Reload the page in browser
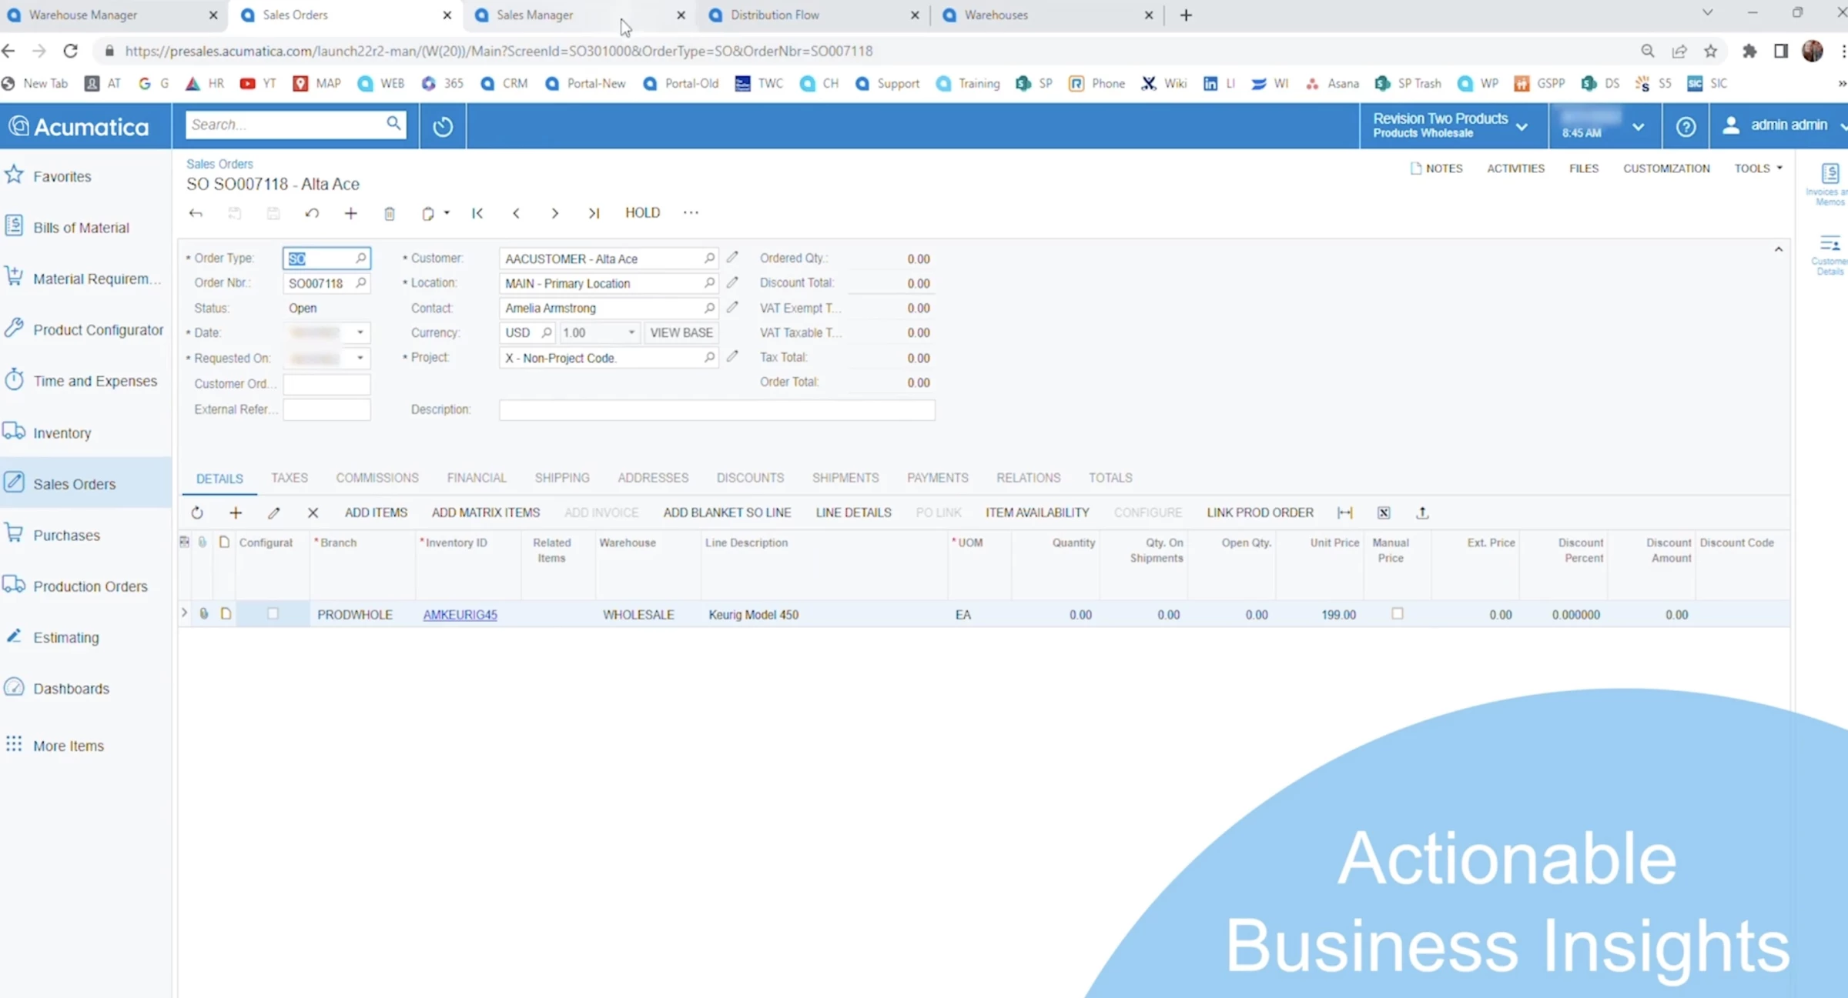 [x=71, y=51]
